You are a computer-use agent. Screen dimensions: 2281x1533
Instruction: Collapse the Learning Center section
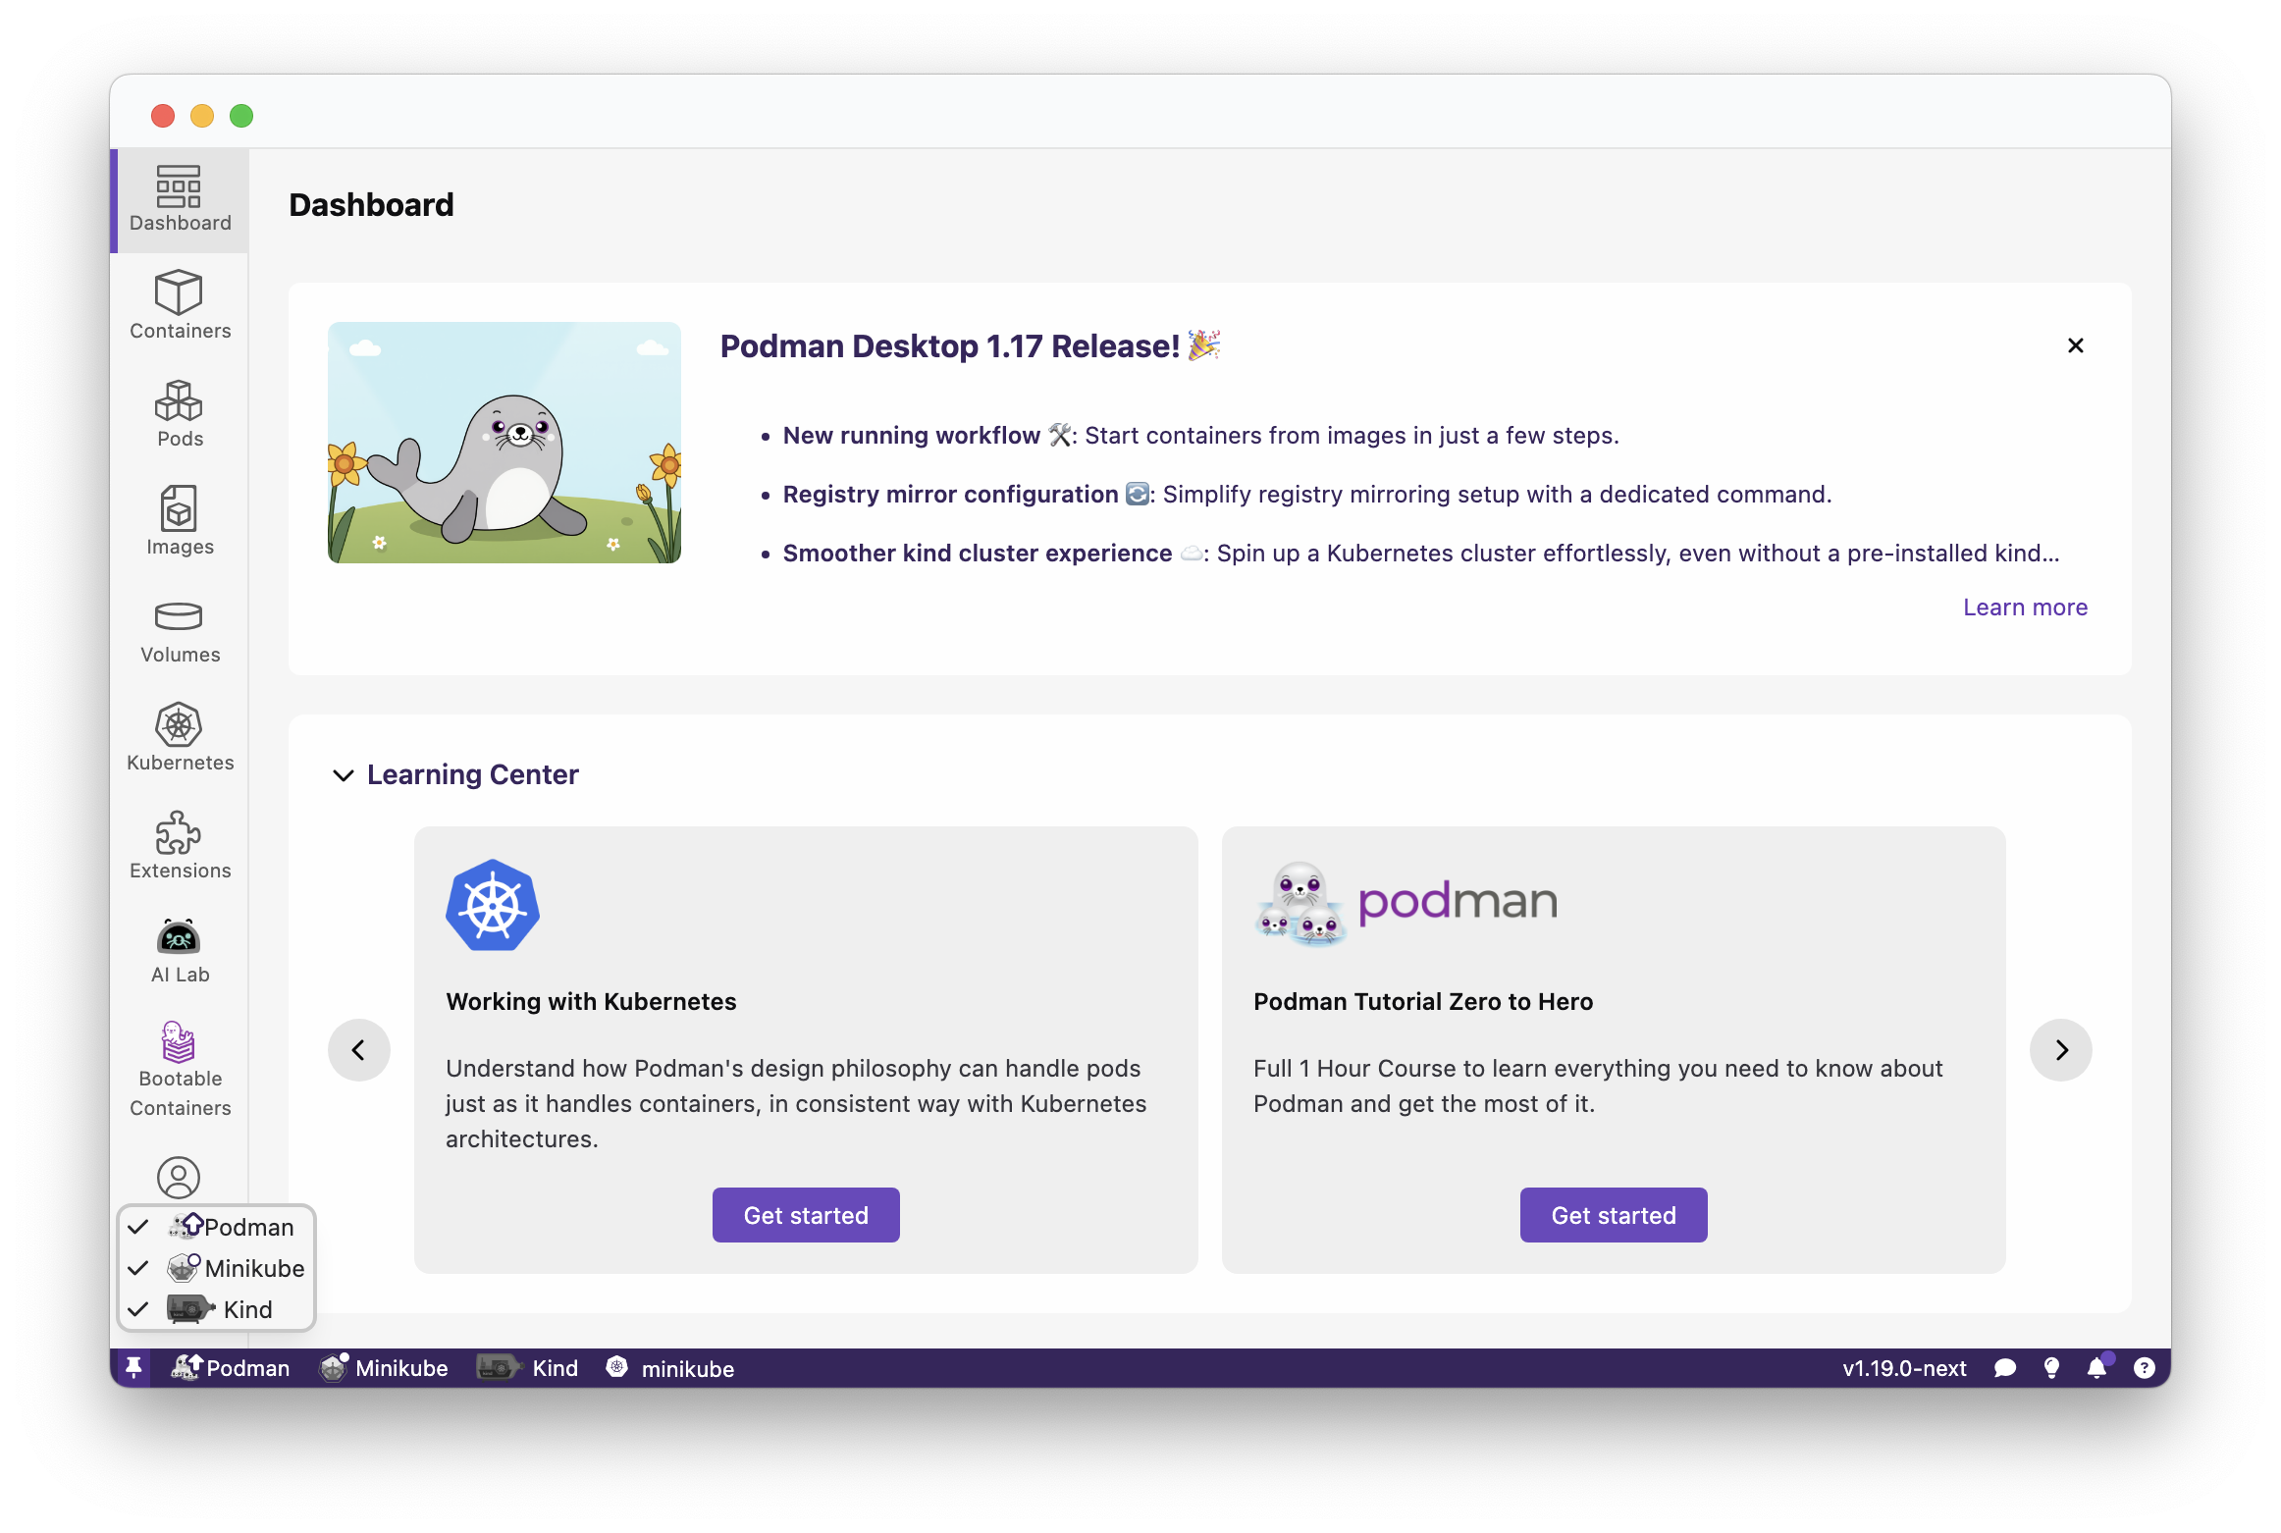(x=344, y=775)
